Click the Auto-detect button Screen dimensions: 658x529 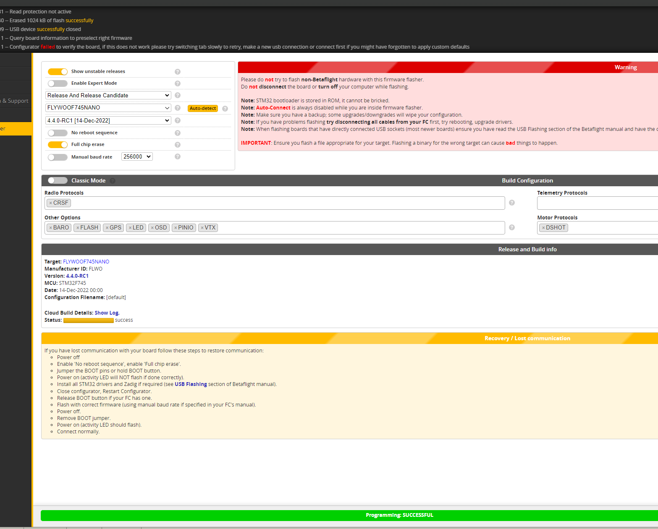(x=203, y=108)
